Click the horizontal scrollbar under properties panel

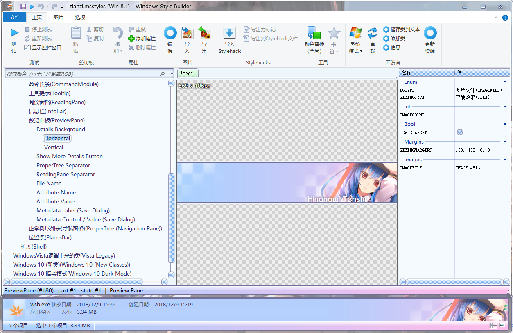tap(454, 282)
